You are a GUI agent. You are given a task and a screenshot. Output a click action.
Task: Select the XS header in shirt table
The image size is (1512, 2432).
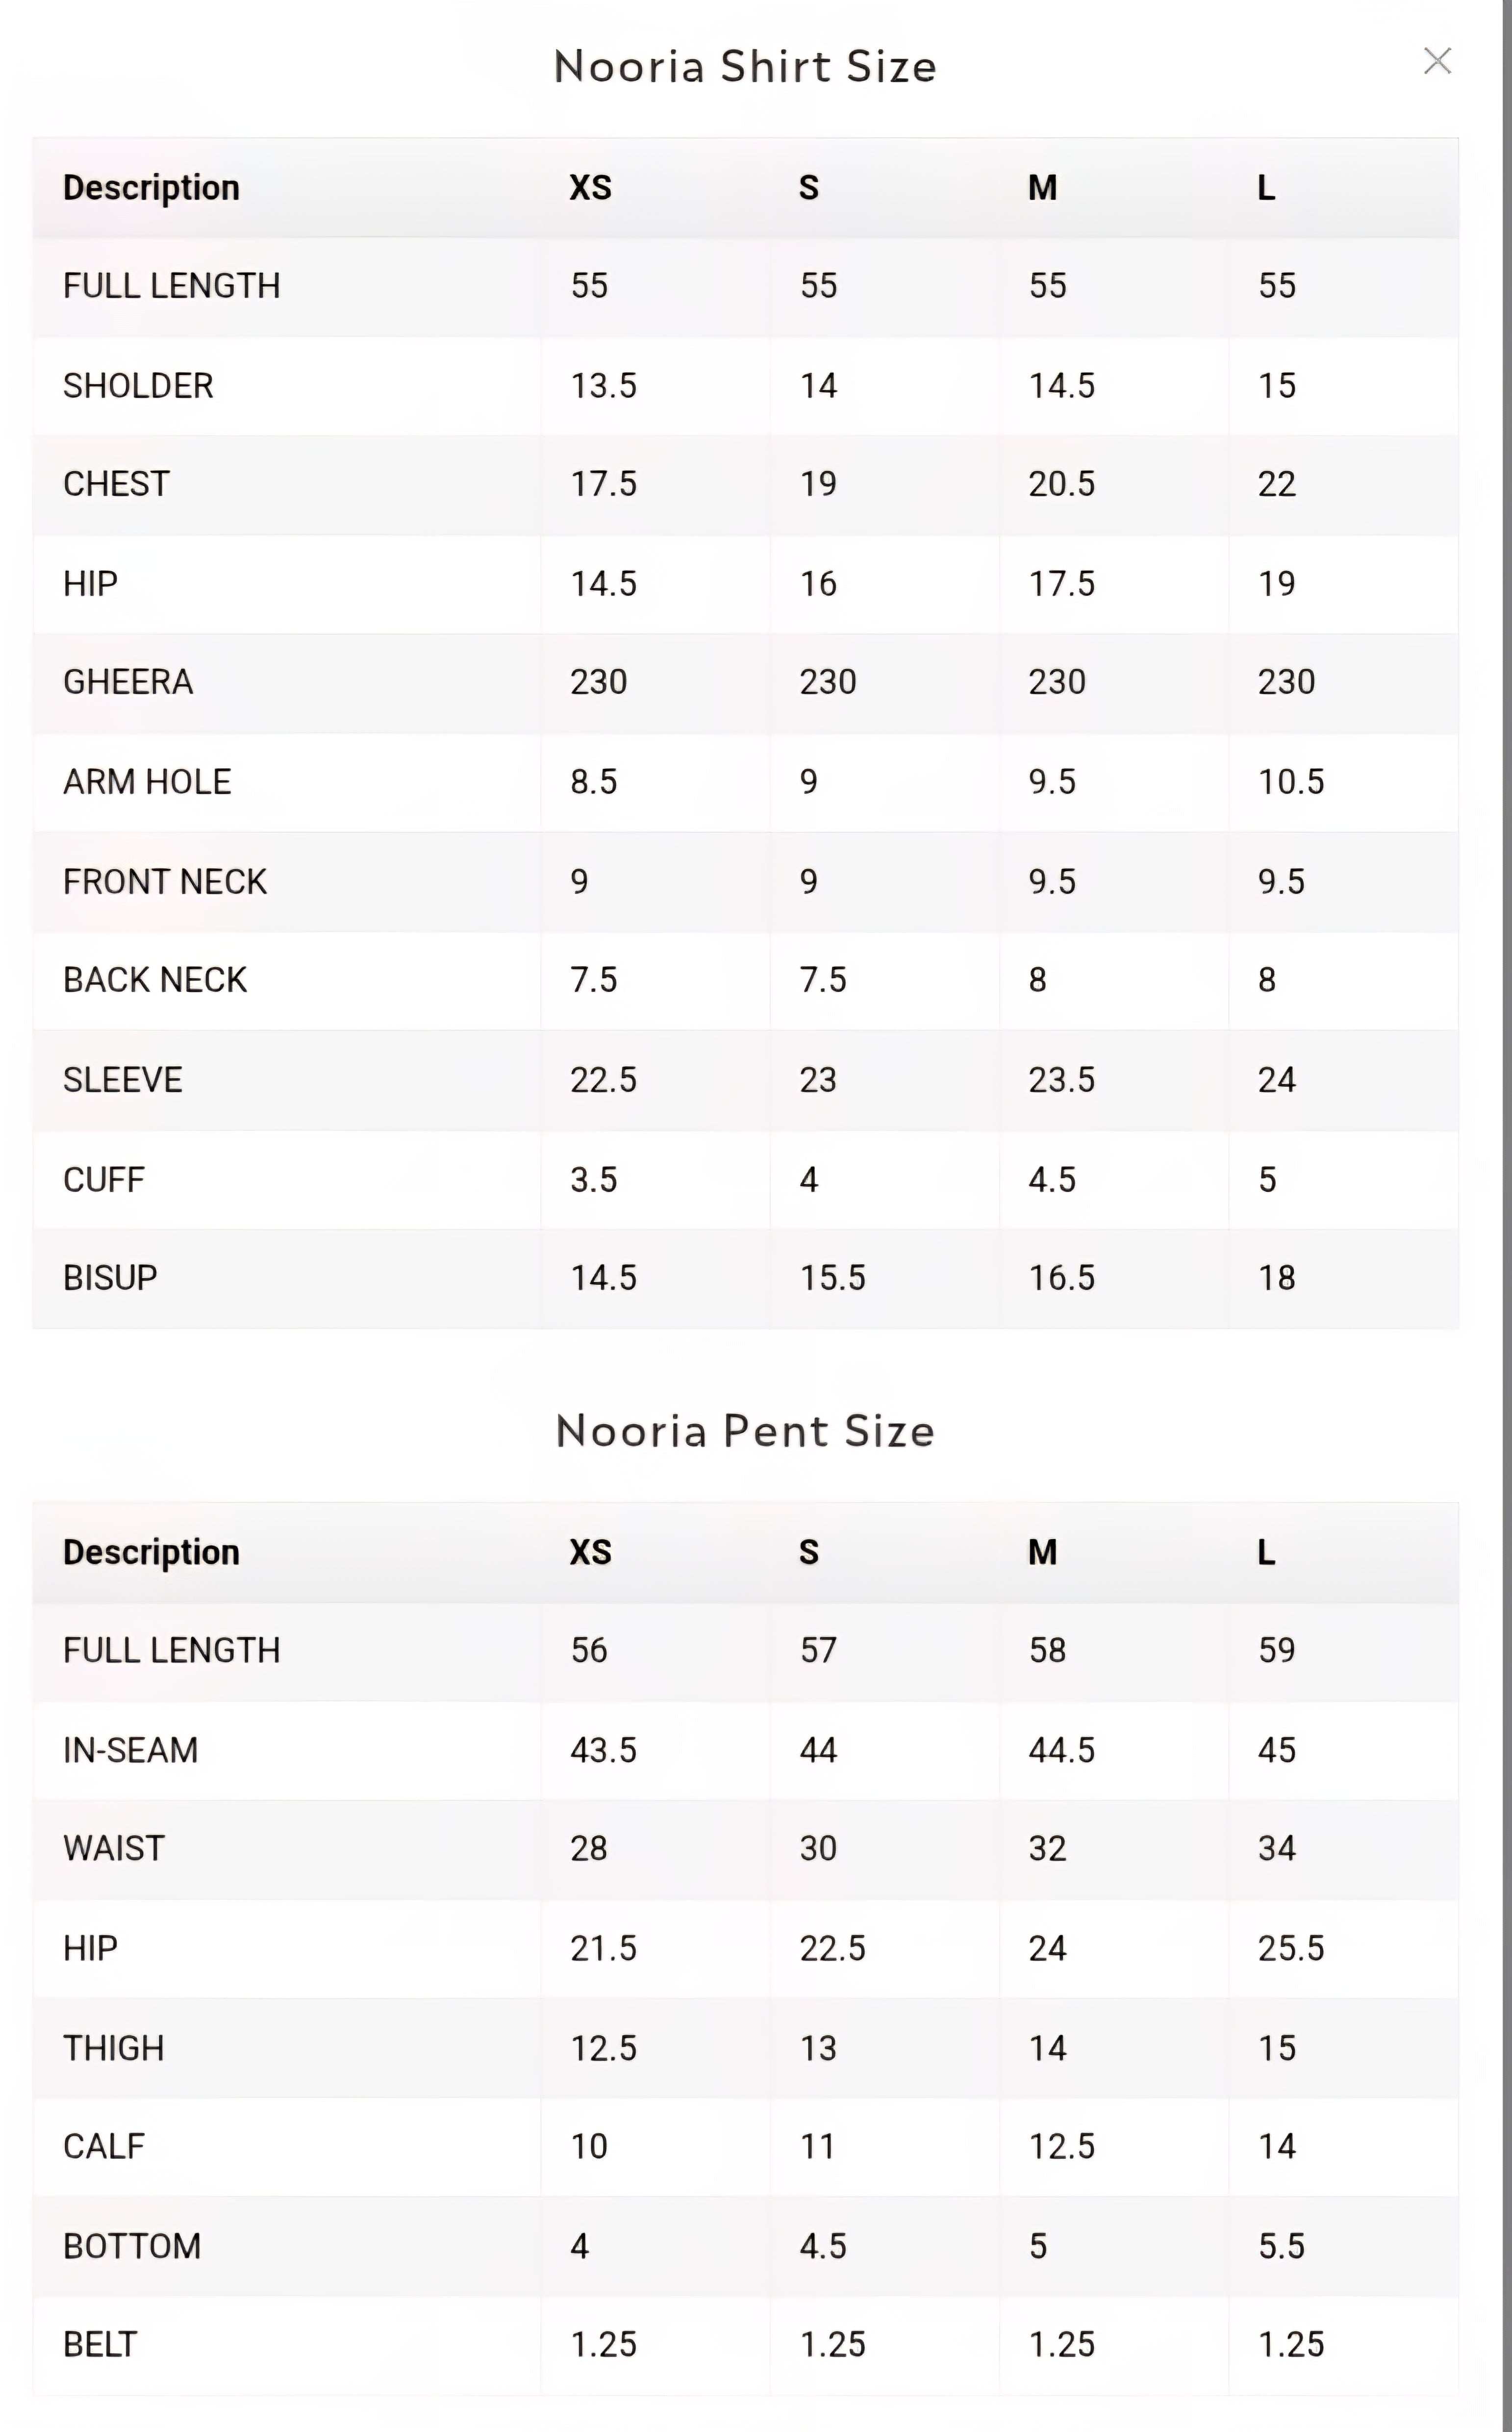[590, 188]
